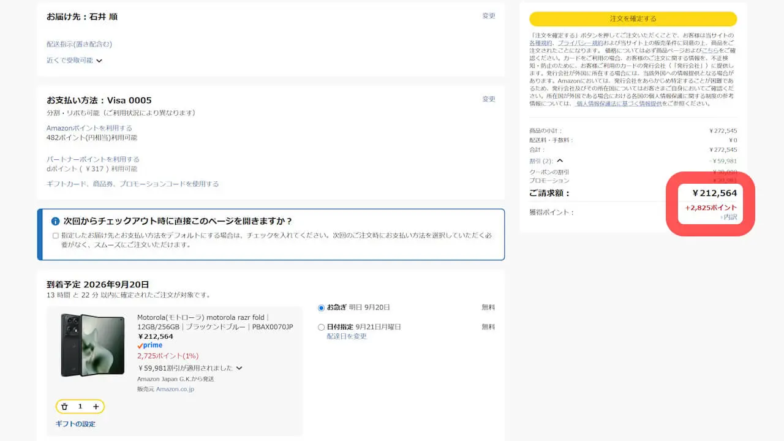Click パートナーポイントを利用する

click(93, 159)
